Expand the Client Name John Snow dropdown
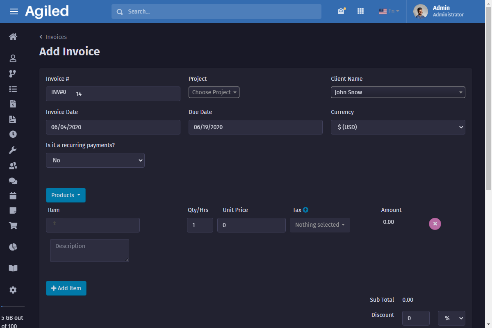Viewport: 492px width, 328px height. point(398,92)
